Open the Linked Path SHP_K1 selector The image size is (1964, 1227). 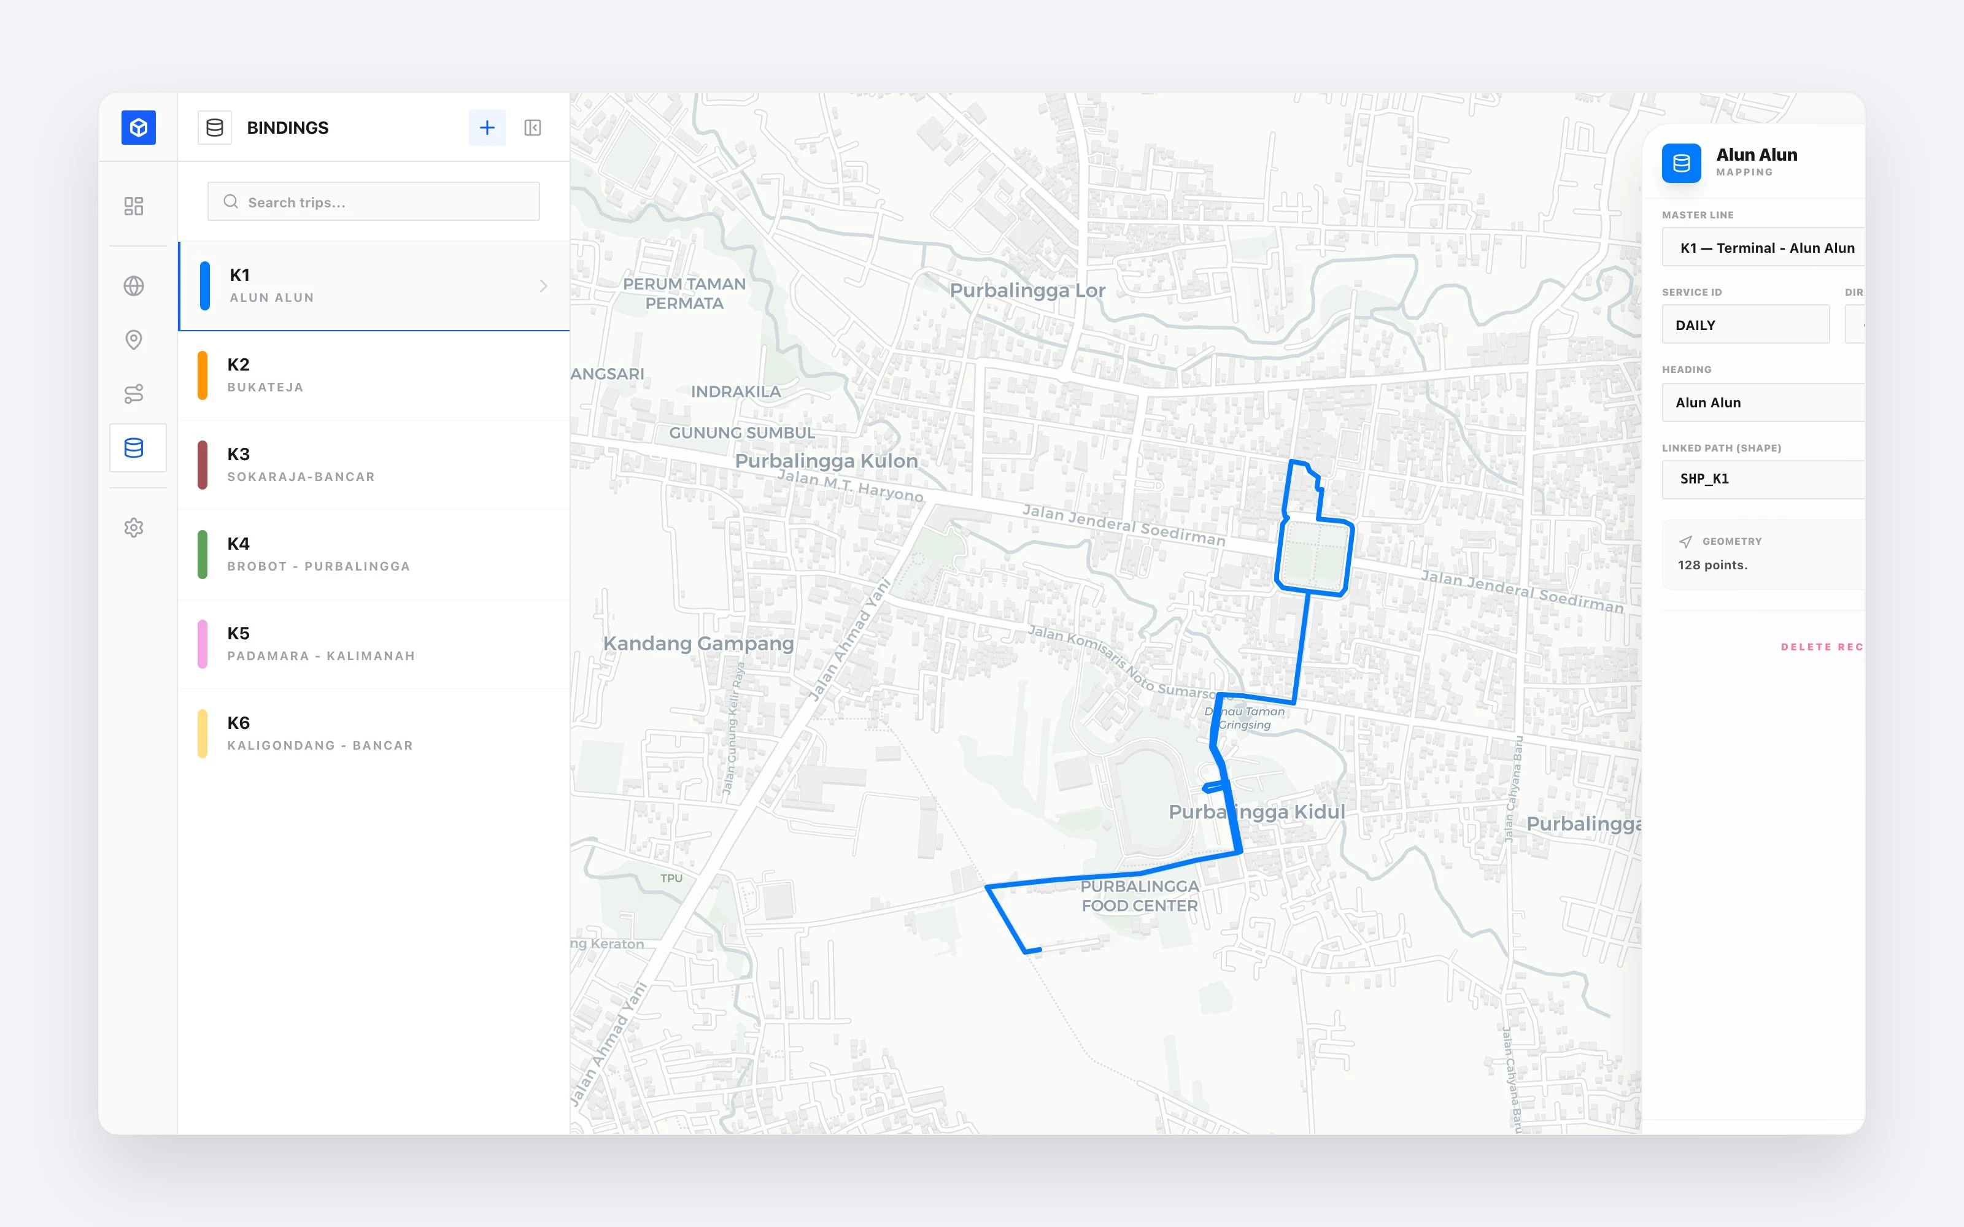pyautogui.click(x=1763, y=480)
